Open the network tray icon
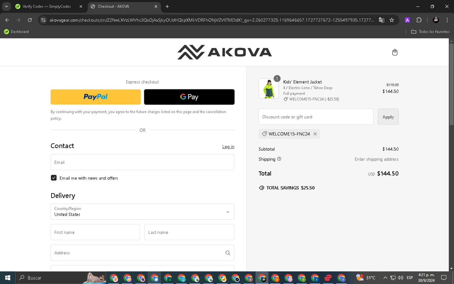The width and height of the screenshot is (454, 284). coord(393,278)
